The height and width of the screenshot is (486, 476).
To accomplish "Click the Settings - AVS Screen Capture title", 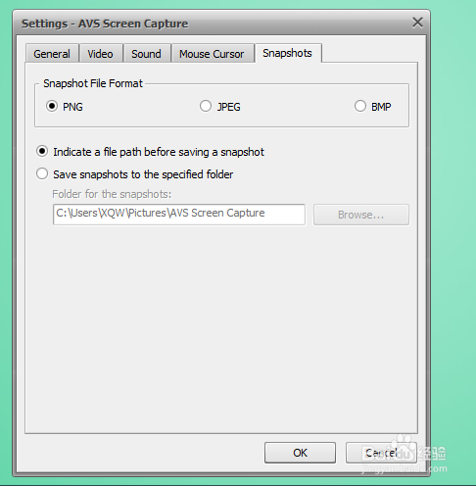I will [x=105, y=24].
